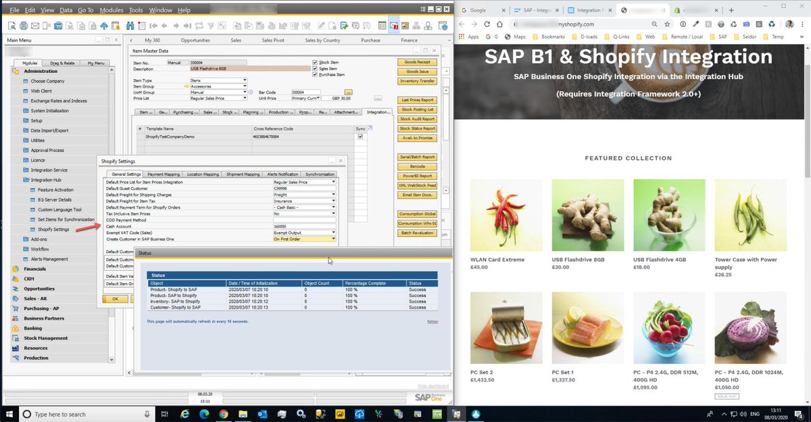The width and height of the screenshot is (811, 422).
Task: Open Tax Inclusive Item Prices dropdown
Action: [304, 213]
